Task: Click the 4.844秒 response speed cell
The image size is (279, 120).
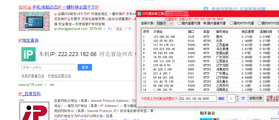Action: (x=247, y=77)
